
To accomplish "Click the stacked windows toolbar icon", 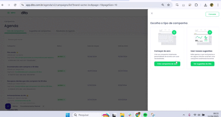I will tap(190, 5).
